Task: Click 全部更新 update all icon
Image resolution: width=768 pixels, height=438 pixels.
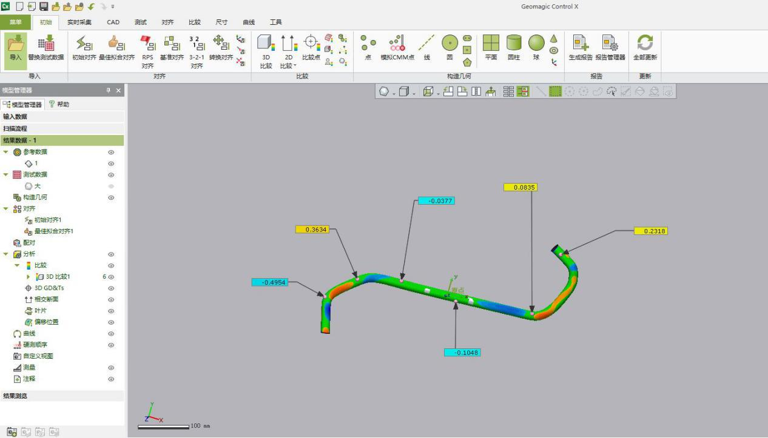Action: coord(645,48)
